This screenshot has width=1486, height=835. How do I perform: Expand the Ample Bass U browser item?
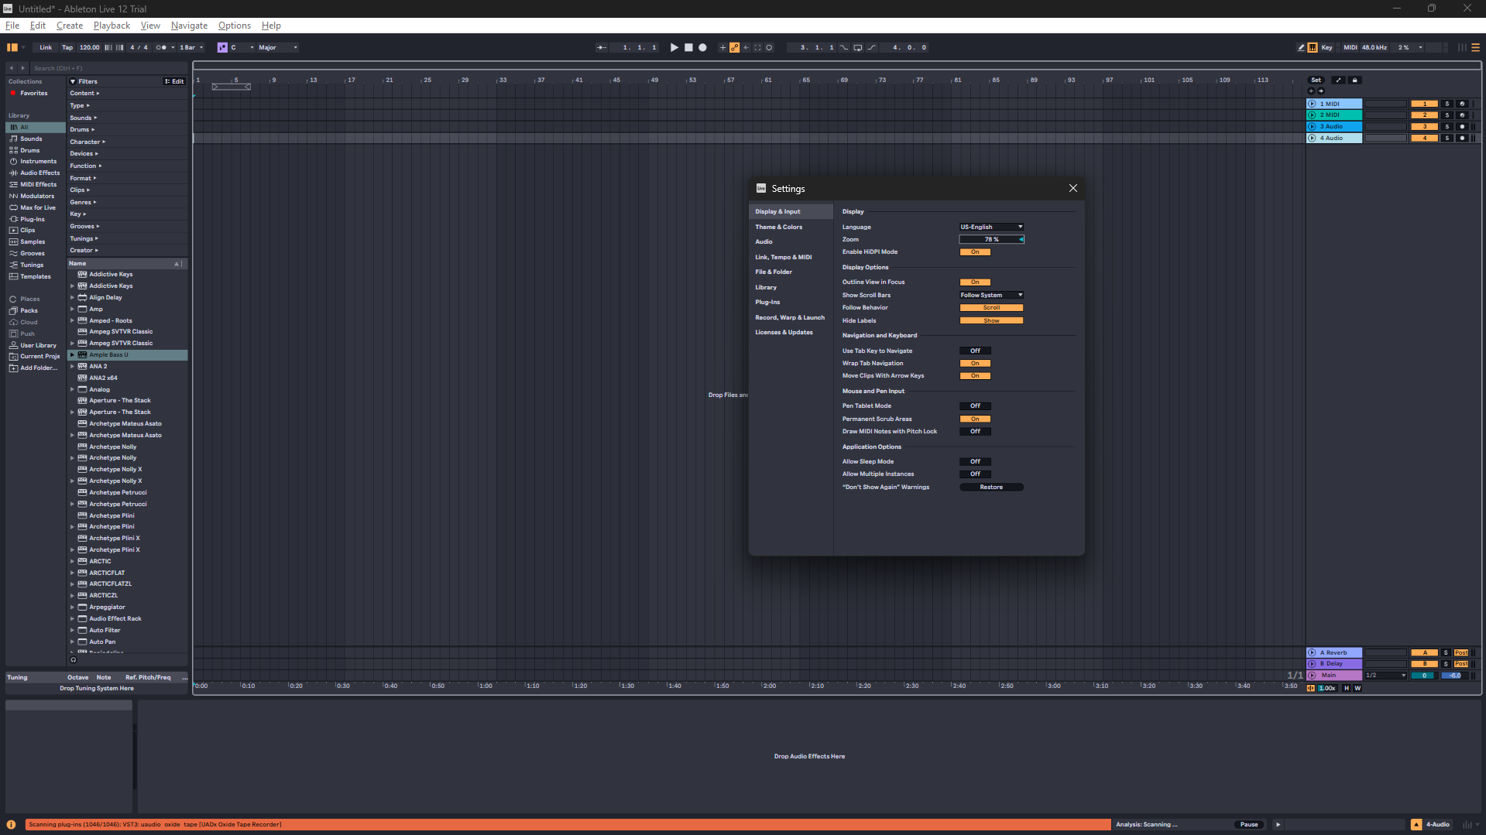coord(73,355)
